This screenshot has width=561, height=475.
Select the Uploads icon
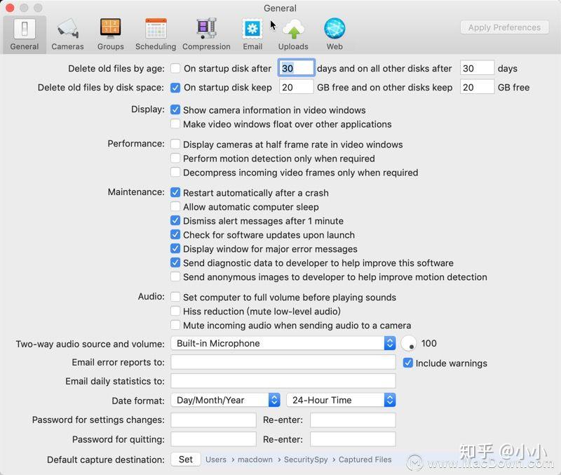293,32
